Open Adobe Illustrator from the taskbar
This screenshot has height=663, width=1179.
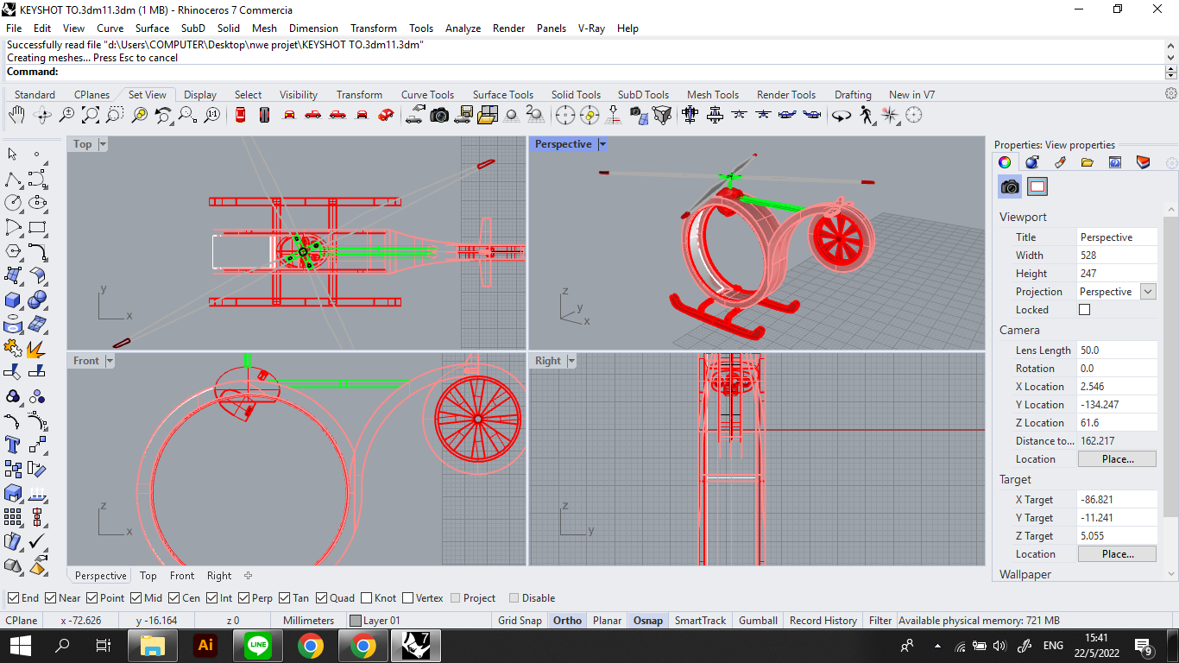pyautogui.click(x=205, y=646)
